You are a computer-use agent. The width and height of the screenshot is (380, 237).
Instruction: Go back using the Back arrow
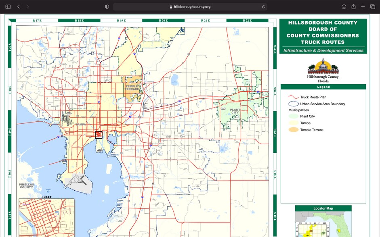coord(18,6)
